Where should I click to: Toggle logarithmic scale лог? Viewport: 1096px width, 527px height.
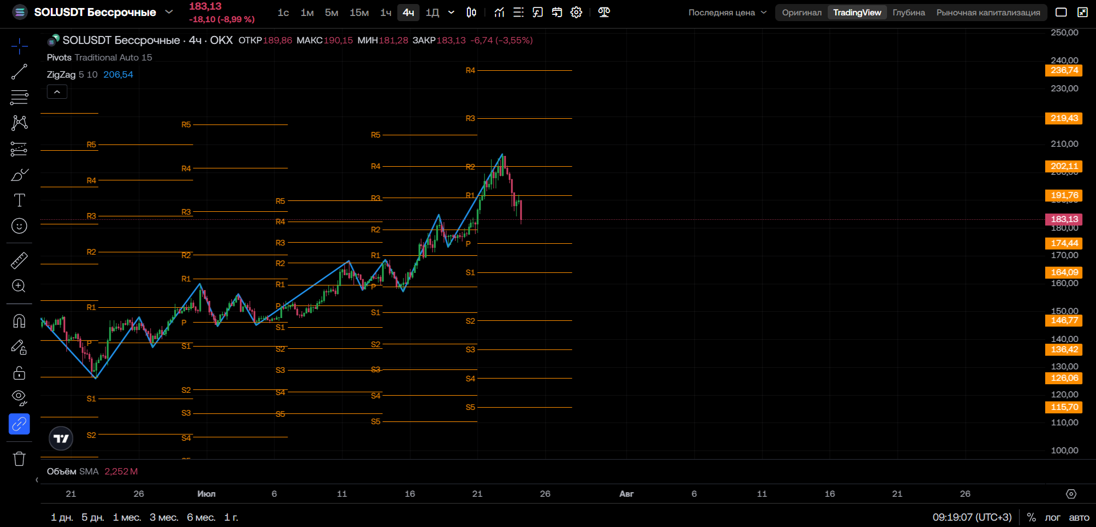click(x=1053, y=517)
